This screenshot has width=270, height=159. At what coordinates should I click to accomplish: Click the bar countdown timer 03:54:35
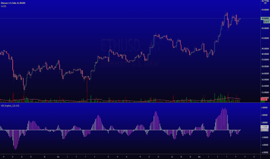(266, 22)
